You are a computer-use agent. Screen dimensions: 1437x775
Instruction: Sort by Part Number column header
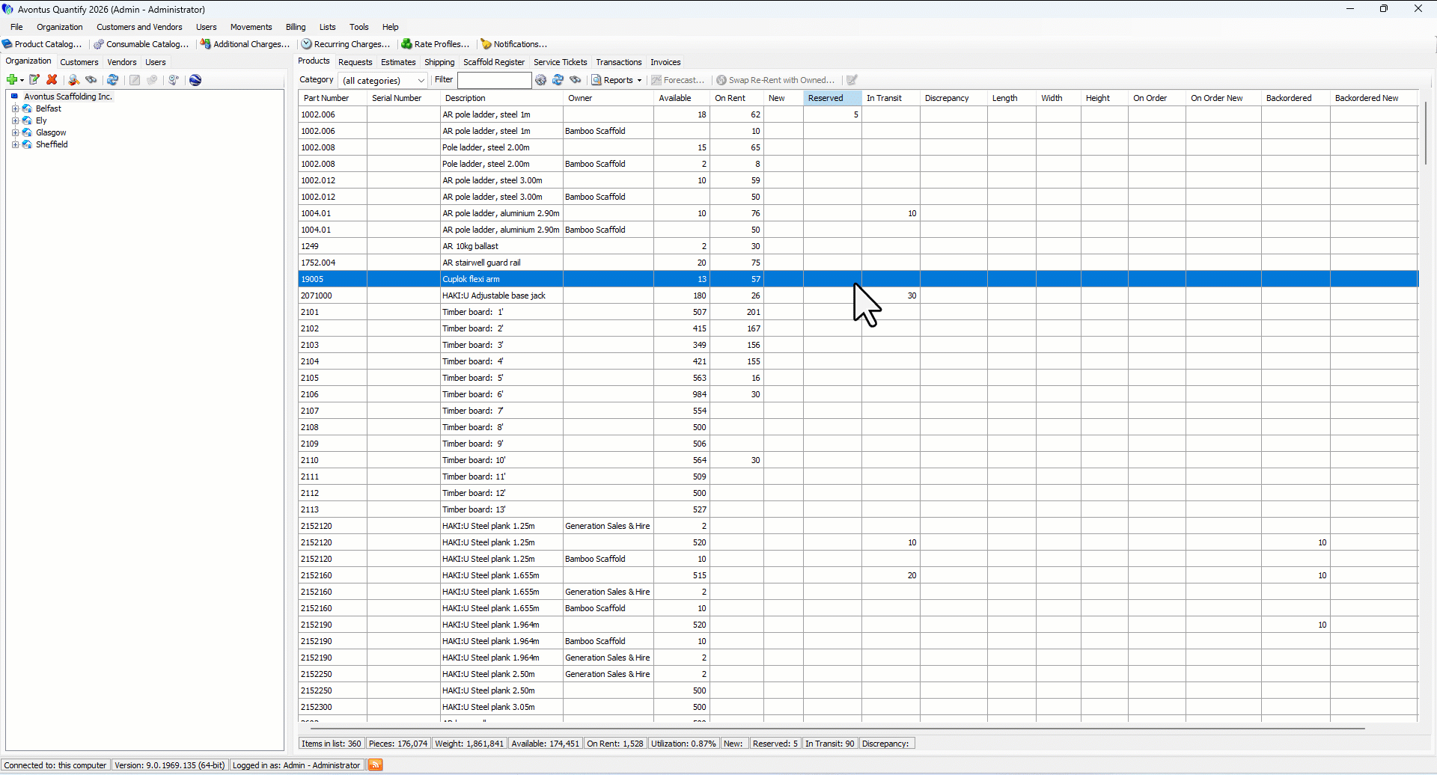[x=332, y=98]
